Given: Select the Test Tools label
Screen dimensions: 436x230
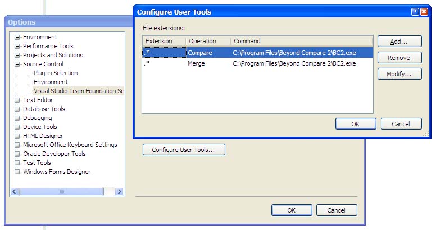Looking at the screenshot, I should point(37,163).
